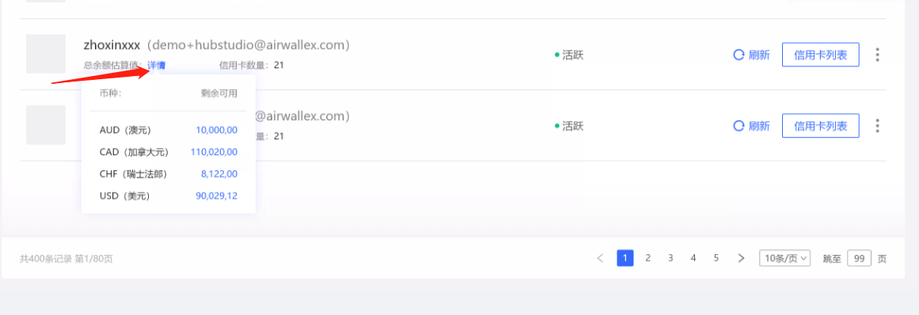Click USD balance amount 90,029,12

[x=216, y=196]
